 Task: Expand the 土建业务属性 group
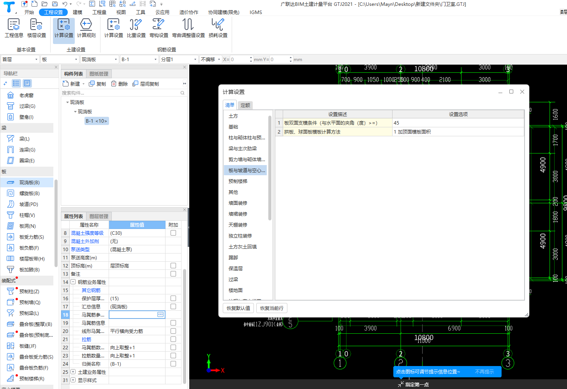click(73, 372)
